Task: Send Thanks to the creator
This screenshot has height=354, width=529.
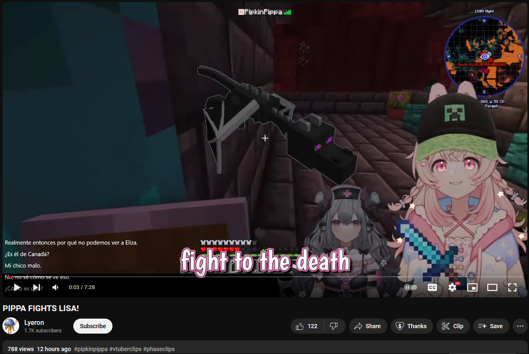Action: click(412, 326)
